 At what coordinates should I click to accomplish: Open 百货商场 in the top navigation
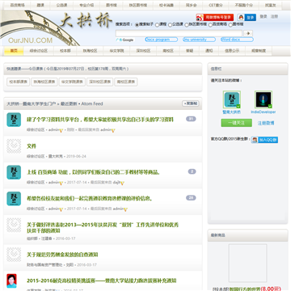[x=17, y=6]
